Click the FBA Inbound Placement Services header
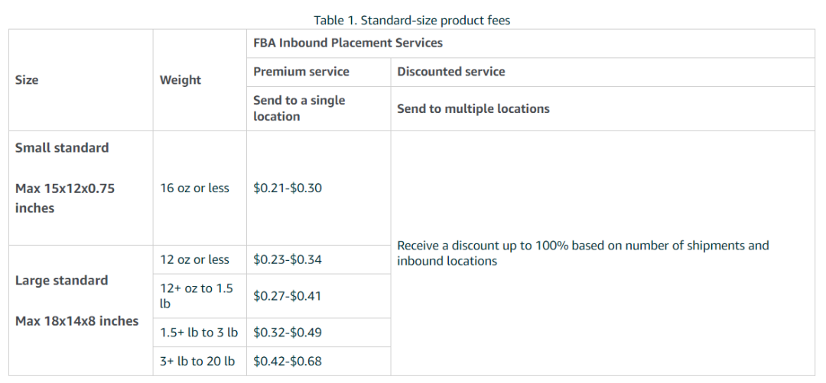 point(348,43)
